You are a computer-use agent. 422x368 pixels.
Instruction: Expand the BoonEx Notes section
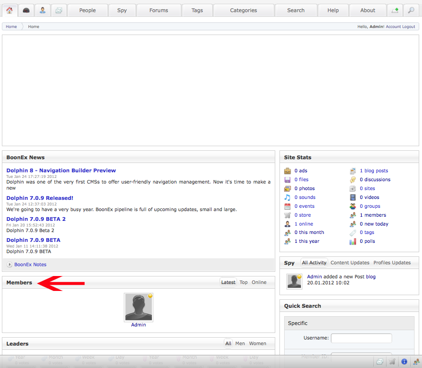tap(30, 264)
